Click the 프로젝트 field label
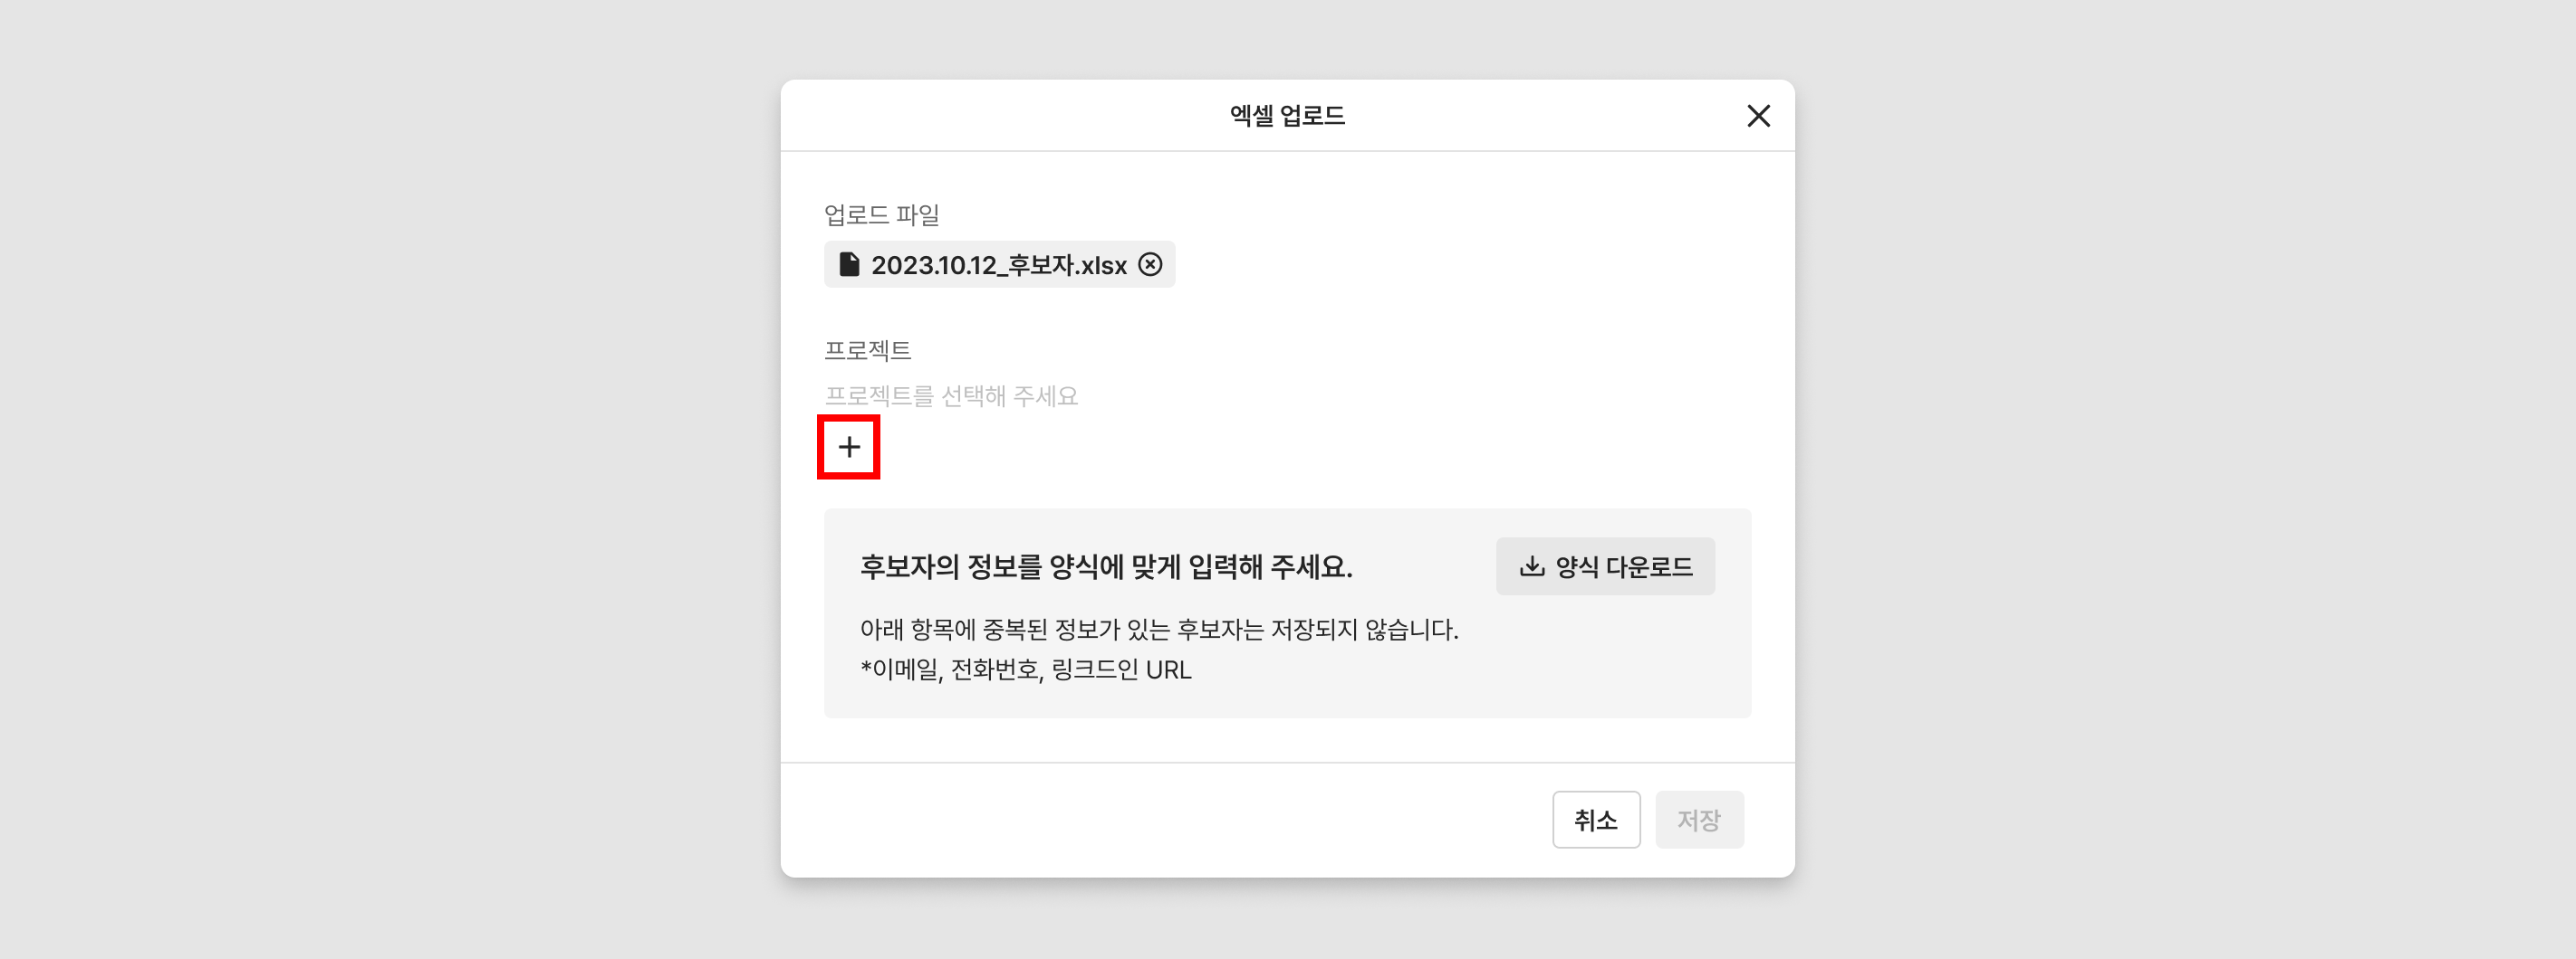 867,349
